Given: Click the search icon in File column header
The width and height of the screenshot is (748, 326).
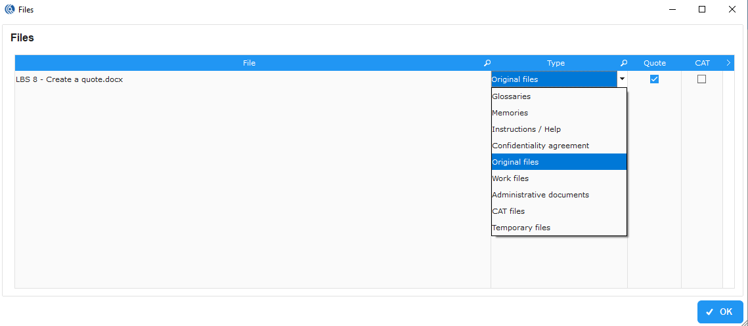Looking at the screenshot, I should point(487,63).
